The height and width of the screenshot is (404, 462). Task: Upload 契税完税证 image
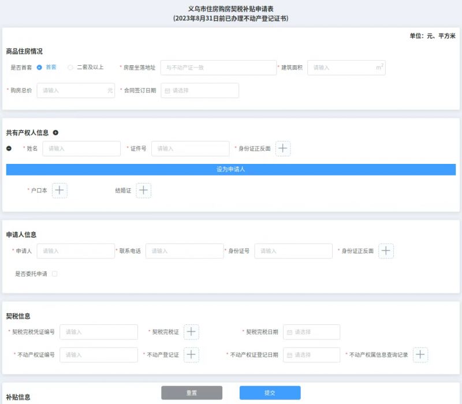coord(191,332)
